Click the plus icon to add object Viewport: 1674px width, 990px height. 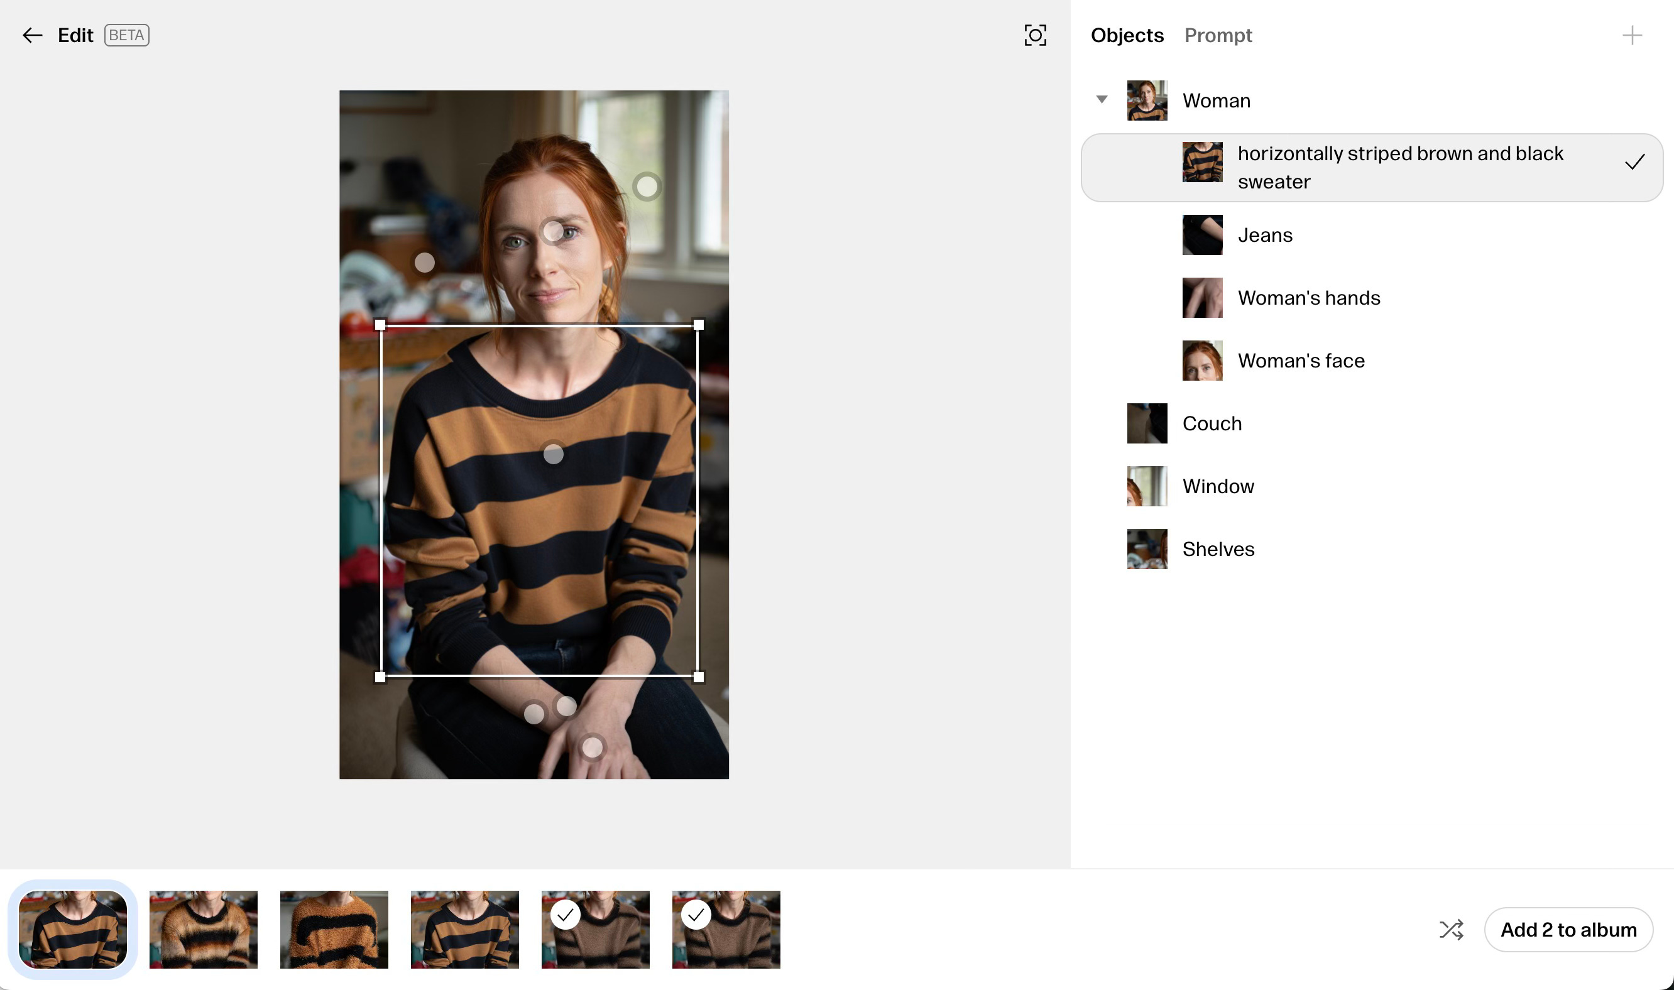click(x=1631, y=35)
